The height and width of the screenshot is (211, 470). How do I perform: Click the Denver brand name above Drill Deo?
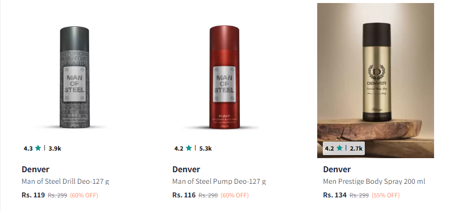pos(35,169)
